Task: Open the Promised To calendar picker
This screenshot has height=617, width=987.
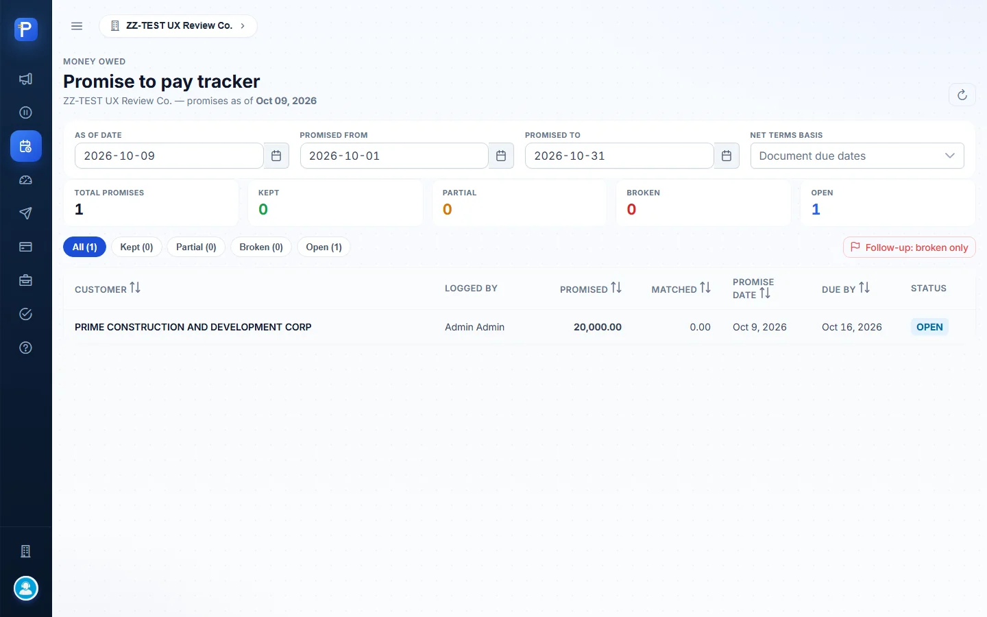Action: click(727, 156)
